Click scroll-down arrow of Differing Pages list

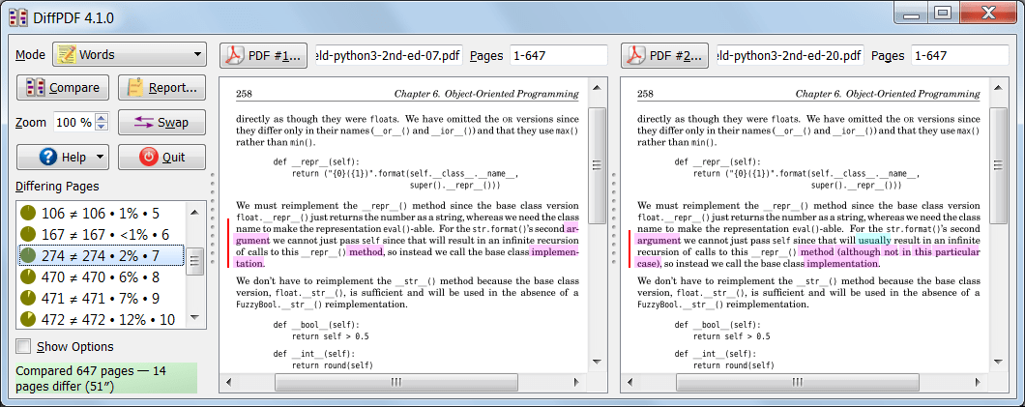194,318
